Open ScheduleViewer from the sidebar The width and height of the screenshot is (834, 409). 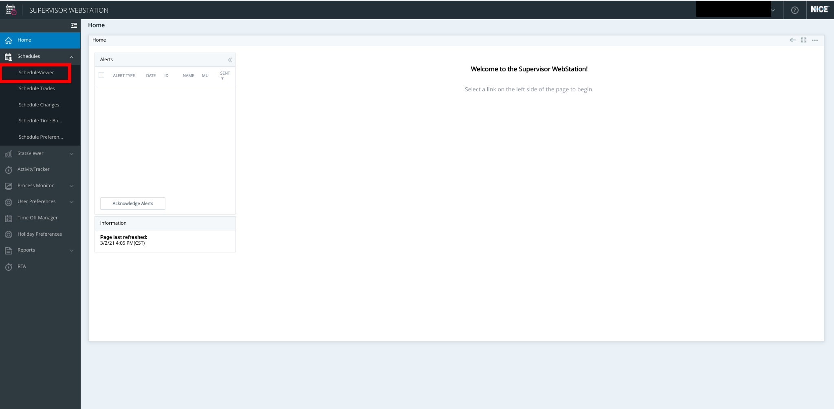point(36,73)
